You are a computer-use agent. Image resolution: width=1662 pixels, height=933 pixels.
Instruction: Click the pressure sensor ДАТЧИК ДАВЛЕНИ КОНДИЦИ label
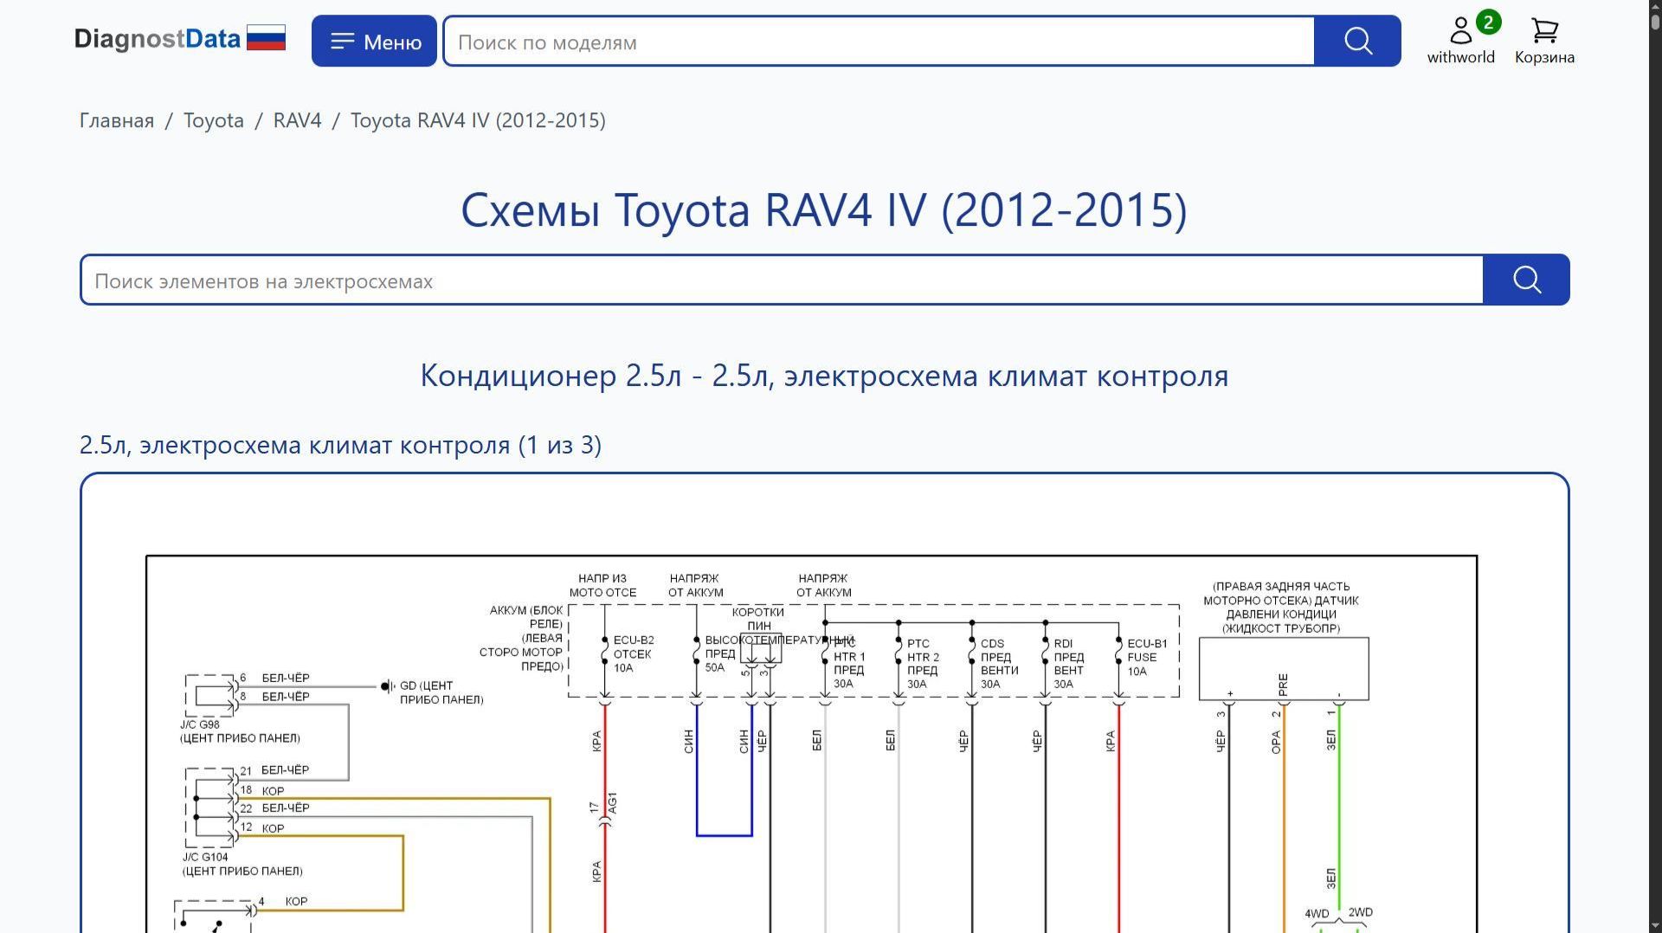click(x=1281, y=608)
